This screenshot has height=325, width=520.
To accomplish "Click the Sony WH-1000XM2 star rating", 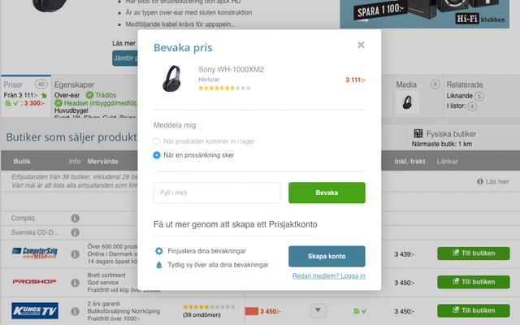I will 224,89.
